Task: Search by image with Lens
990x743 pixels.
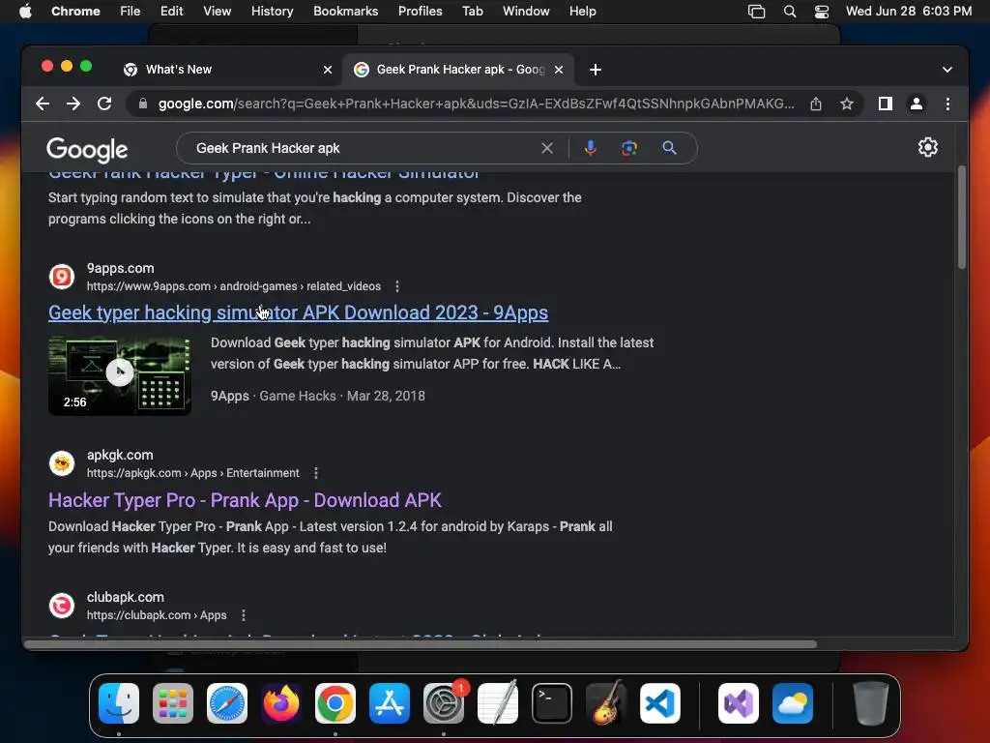Action: [628, 148]
